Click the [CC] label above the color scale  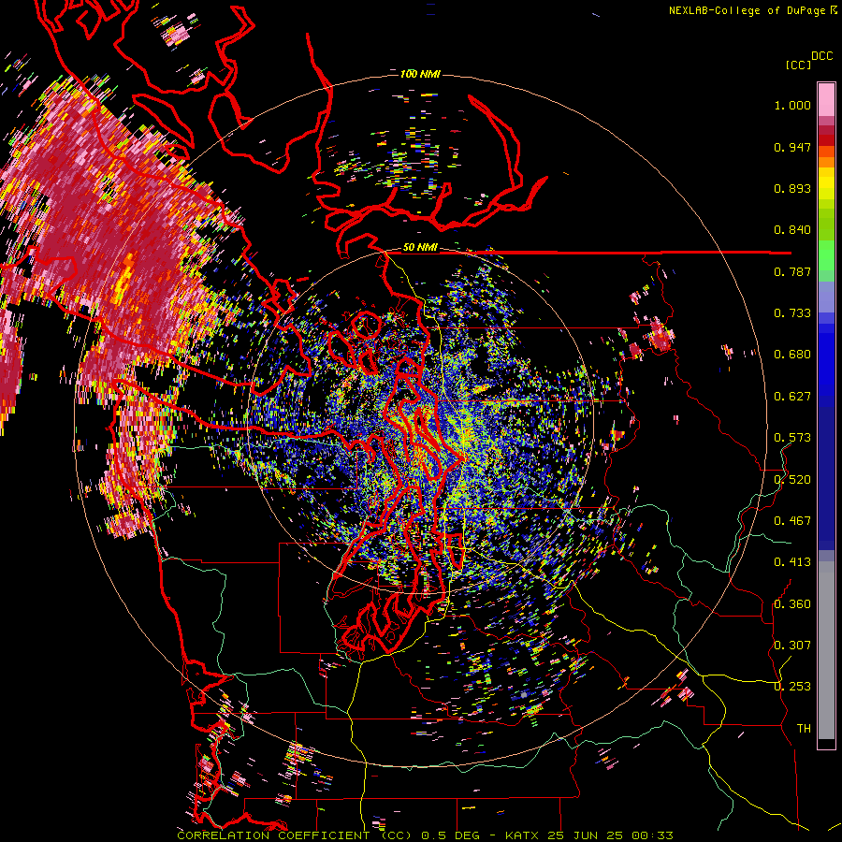pyautogui.click(x=798, y=65)
